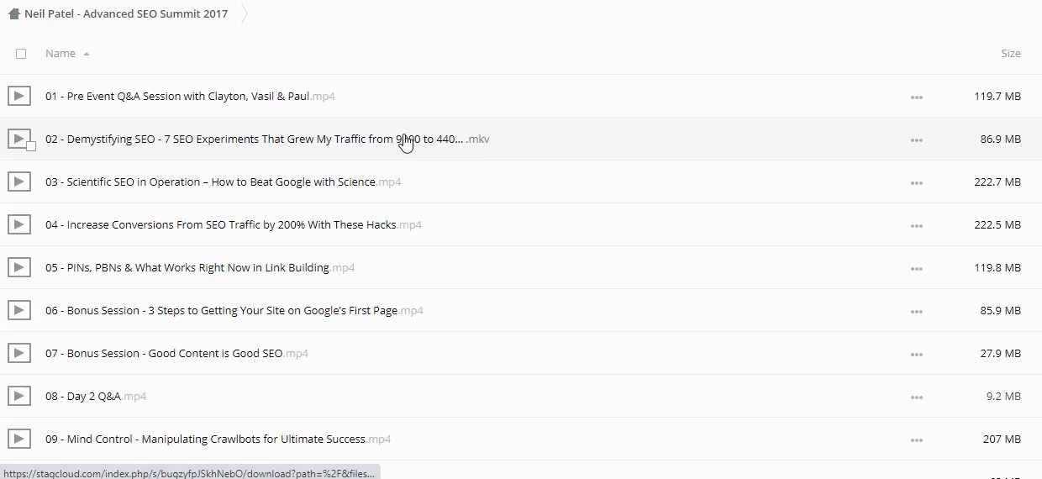Open more actions for 06 Bonus Session
The width and height of the screenshot is (1042, 479).
point(916,311)
